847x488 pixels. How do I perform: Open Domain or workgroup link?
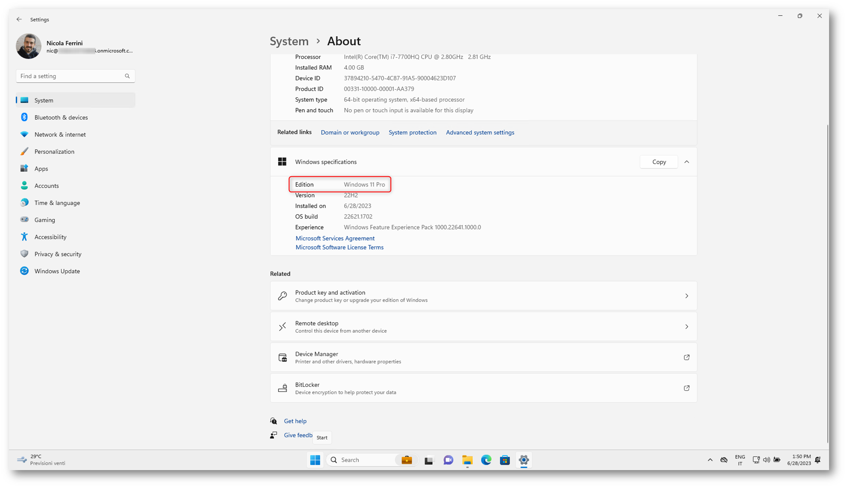pos(350,132)
